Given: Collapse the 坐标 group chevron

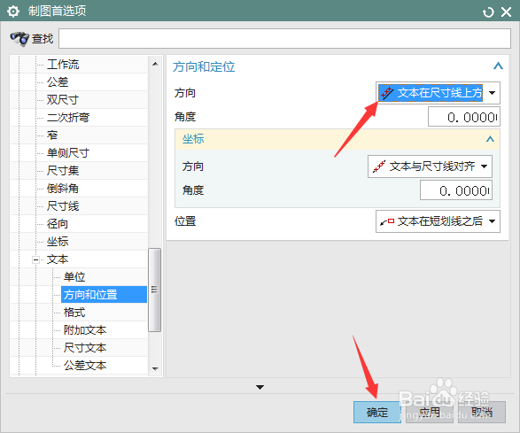Looking at the screenshot, I should click(490, 139).
